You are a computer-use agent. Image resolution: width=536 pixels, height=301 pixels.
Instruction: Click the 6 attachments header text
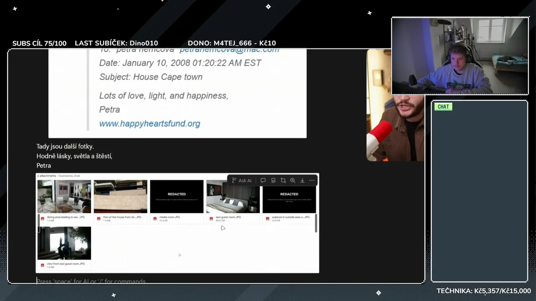(46, 176)
